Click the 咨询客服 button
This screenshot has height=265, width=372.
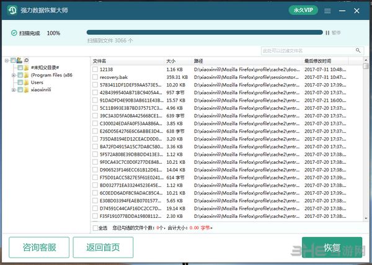point(39,247)
